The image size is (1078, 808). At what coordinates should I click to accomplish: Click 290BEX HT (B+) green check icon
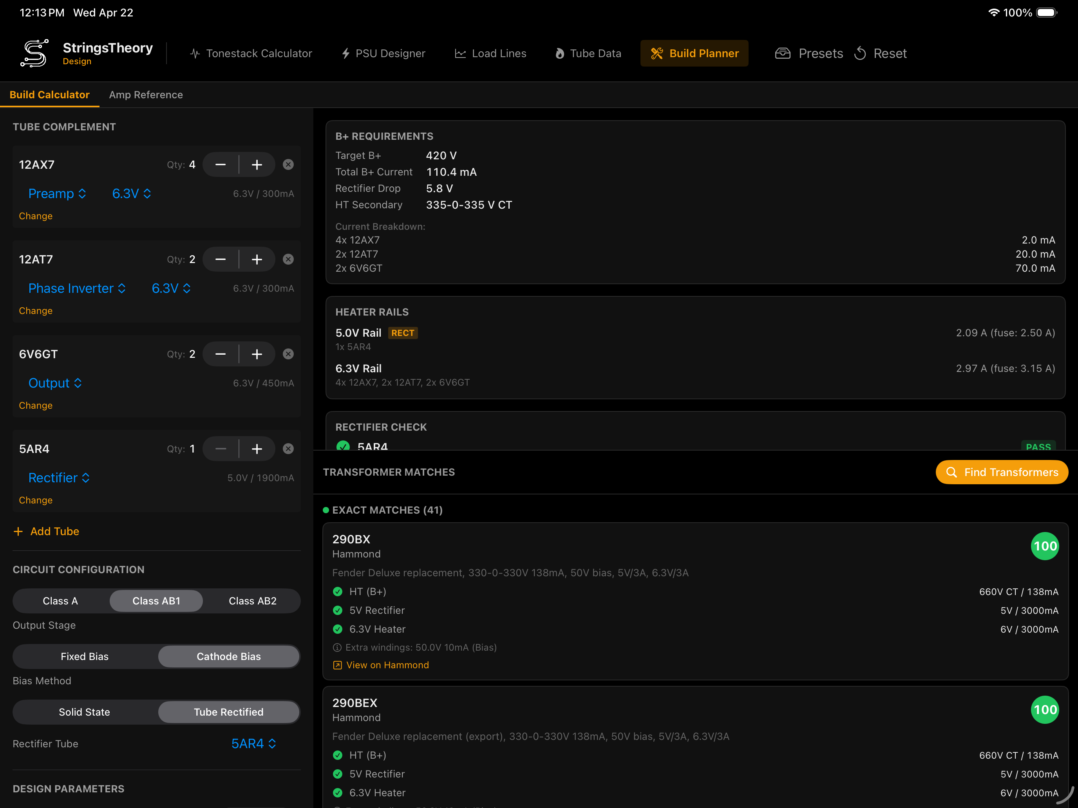click(x=337, y=756)
